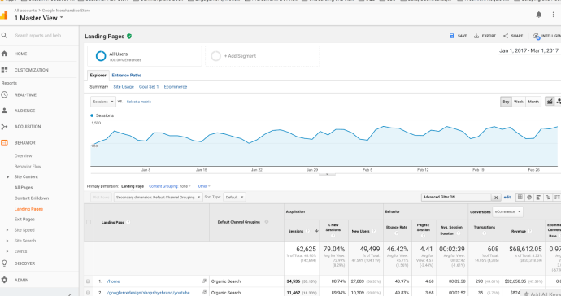This screenshot has width=561, height=296.
Task: Switch to the Entrance Paths tab
Action: click(126, 75)
